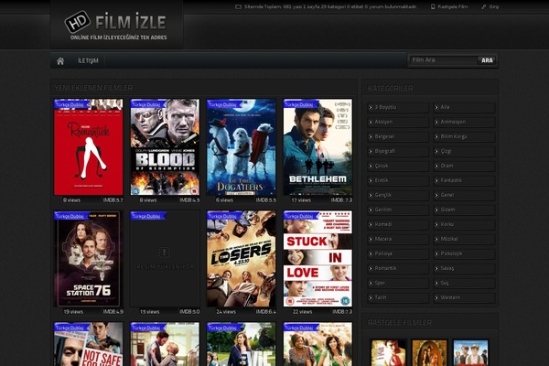549x366 pixels.
Task: Open the Space Station 76 poster
Action: pos(88,259)
